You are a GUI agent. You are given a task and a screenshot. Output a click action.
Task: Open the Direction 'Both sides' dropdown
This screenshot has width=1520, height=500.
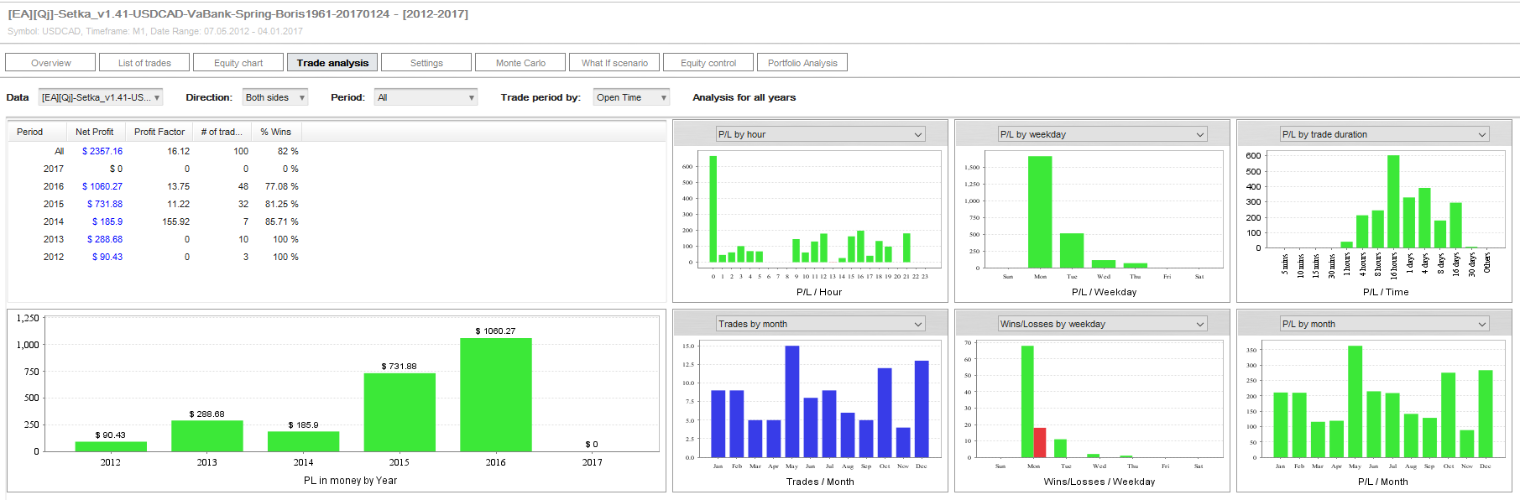[x=275, y=97]
